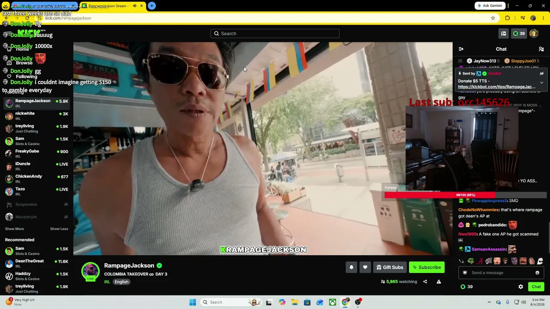Open the Windows Start menu

(192, 302)
